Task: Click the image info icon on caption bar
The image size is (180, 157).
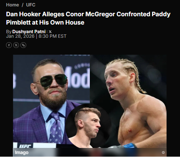Action: 163,152
